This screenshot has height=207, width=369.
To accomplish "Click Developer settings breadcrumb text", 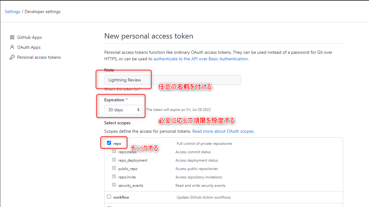I will click(x=43, y=11).
